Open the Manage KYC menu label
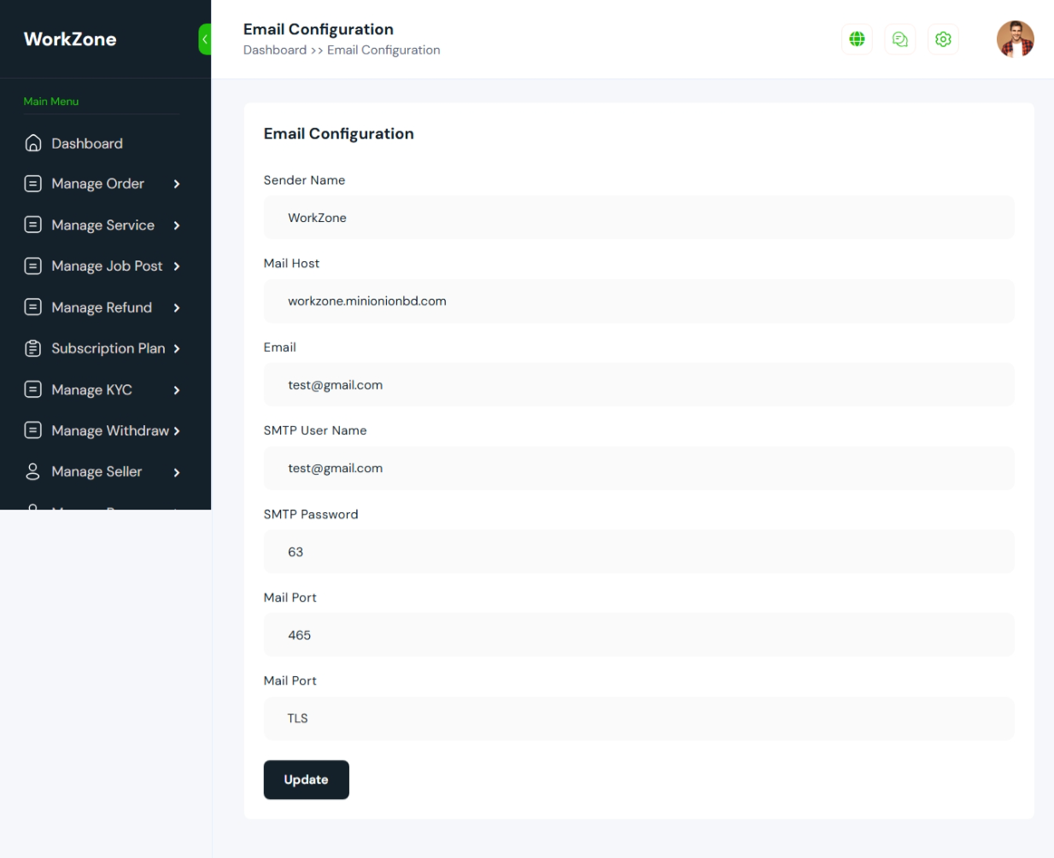 91,390
